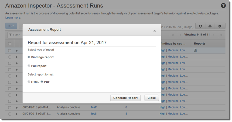Expand the second-to-last run row arrow

tap(17, 107)
